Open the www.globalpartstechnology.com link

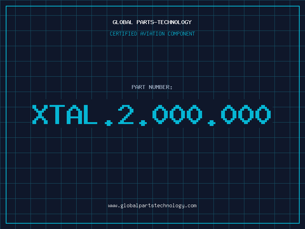[x=152, y=206]
